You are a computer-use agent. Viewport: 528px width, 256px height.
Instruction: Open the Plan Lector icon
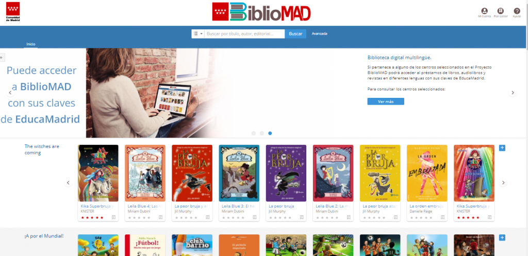coord(500,11)
